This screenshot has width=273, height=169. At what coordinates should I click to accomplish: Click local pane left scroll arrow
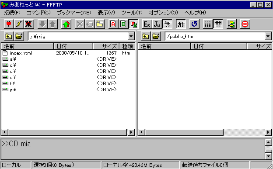click(x=5, y=132)
